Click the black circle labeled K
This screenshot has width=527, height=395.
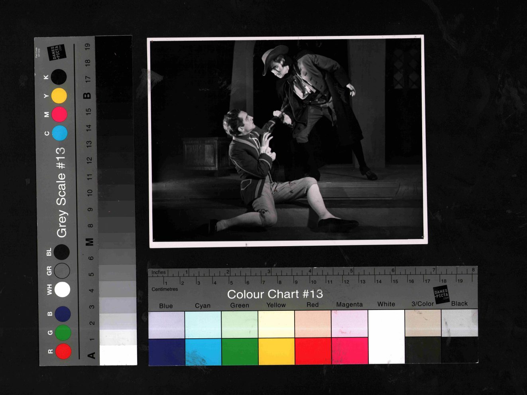(59, 77)
